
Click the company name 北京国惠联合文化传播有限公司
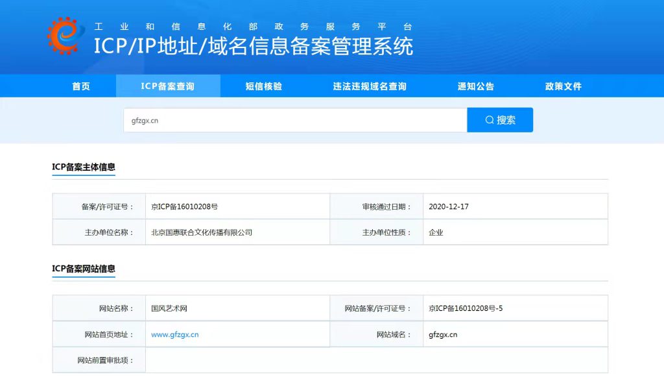pos(202,232)
